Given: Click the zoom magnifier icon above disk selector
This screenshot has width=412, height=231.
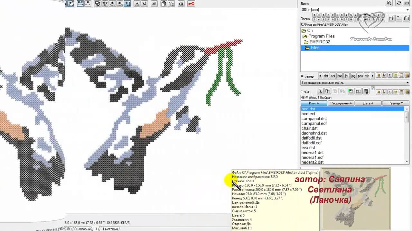Looking at the screenshot, I should [389, 3].
